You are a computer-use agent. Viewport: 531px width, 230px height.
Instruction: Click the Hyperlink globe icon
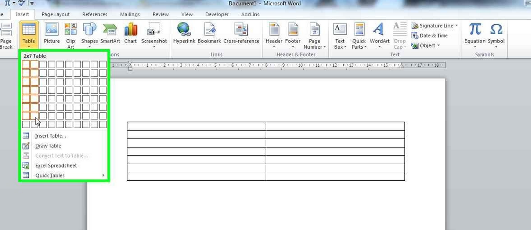(x=184, y=30)
